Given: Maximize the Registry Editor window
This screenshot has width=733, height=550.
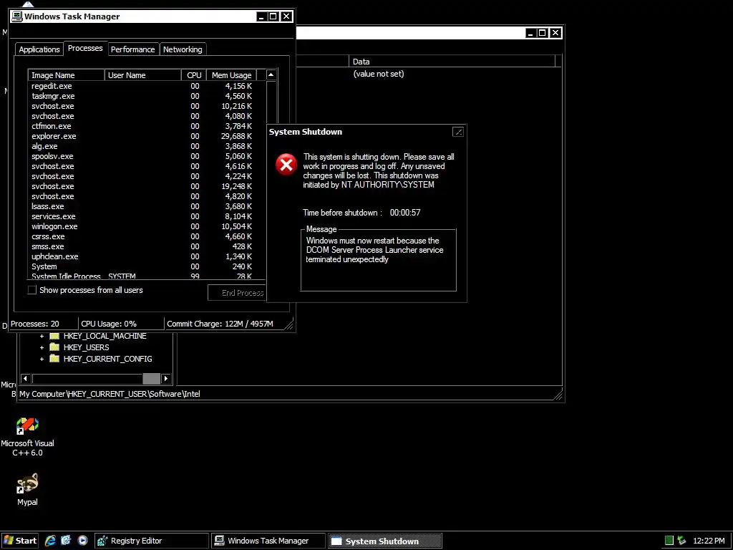Looking at the screenshot, I should [543, 33].
